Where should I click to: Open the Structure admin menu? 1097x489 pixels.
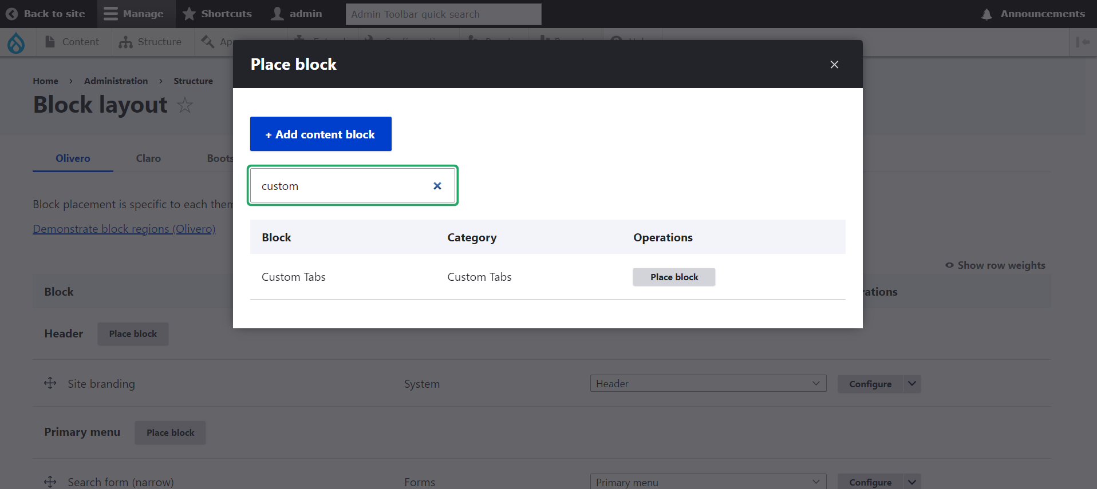tap(150, 42)
